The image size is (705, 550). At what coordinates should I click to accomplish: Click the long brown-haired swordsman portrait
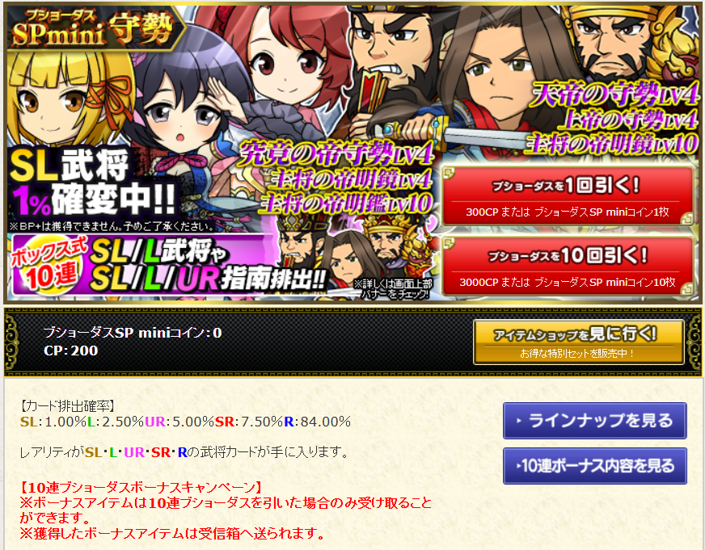click(499, 72)
